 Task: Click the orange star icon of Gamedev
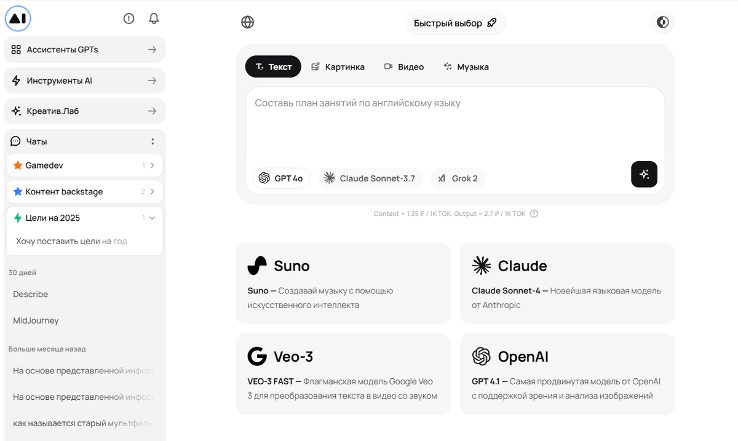click(x=18, y=165)
